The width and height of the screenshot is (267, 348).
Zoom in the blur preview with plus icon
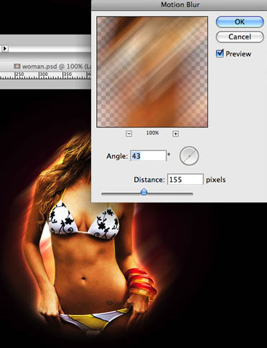click(175, 133)
